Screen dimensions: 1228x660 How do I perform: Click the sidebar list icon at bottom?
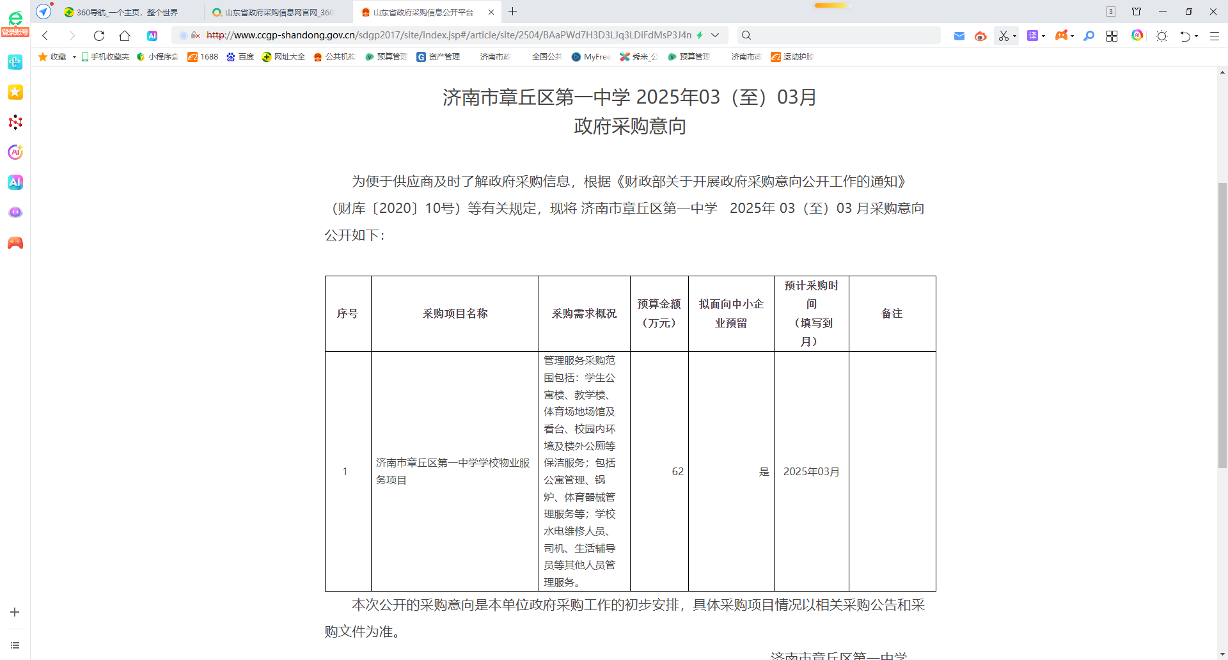15,645
